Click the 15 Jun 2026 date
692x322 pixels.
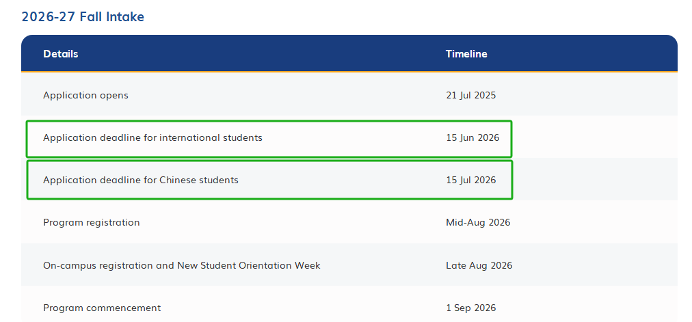(473, 137)
